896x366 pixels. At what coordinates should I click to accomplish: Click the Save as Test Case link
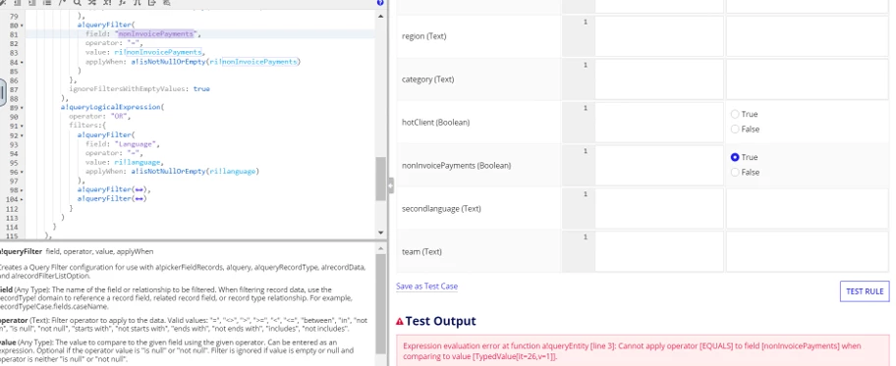[x=426, y=287]
